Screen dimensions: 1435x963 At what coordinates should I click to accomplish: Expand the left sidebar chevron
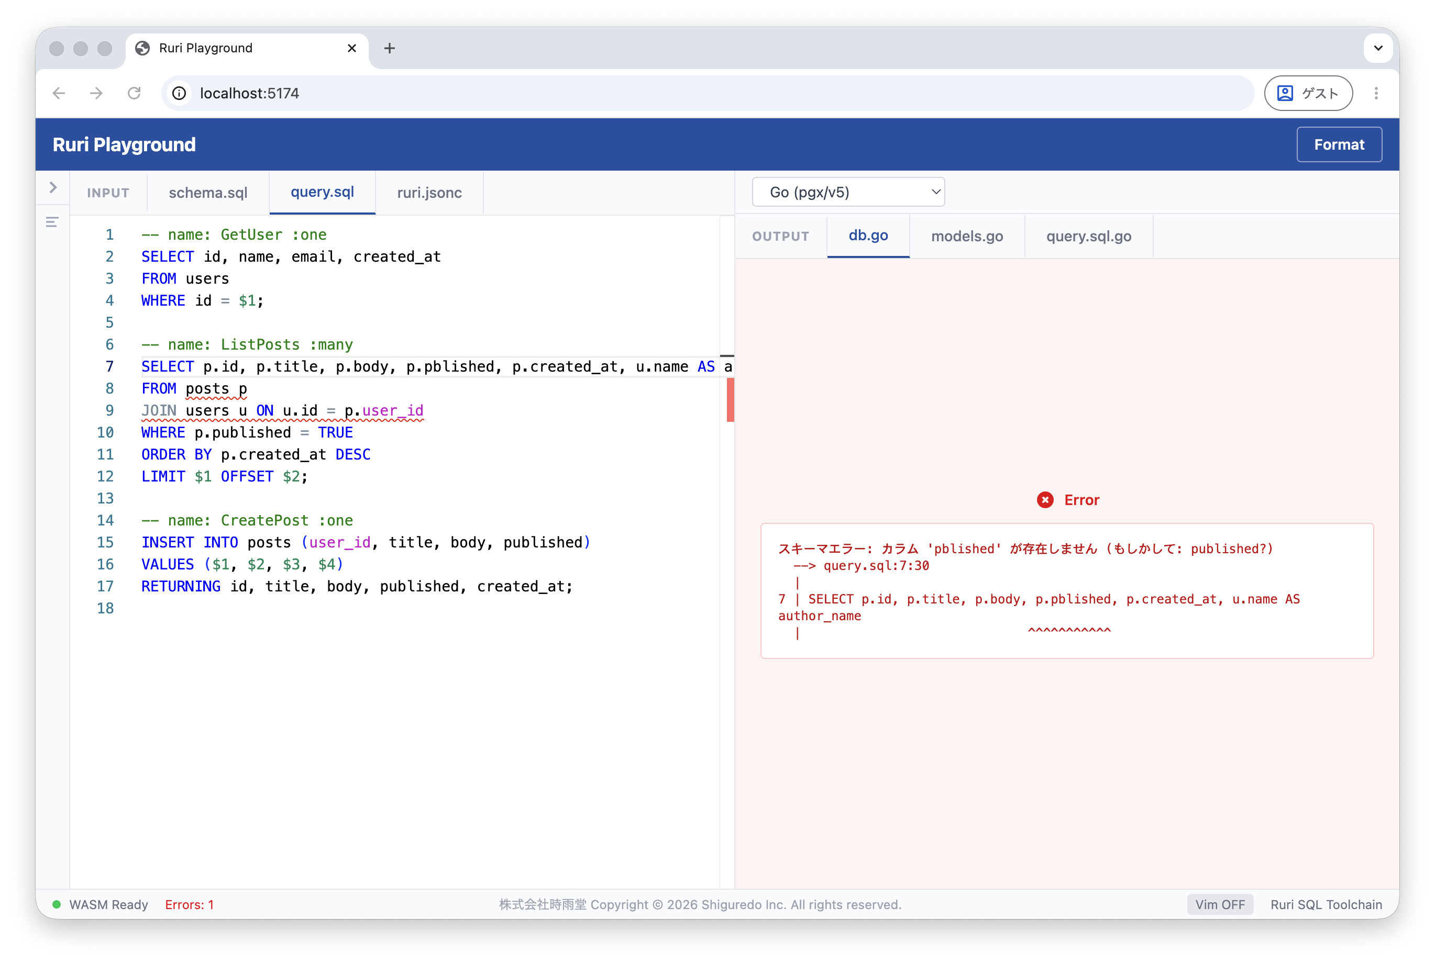53,187
